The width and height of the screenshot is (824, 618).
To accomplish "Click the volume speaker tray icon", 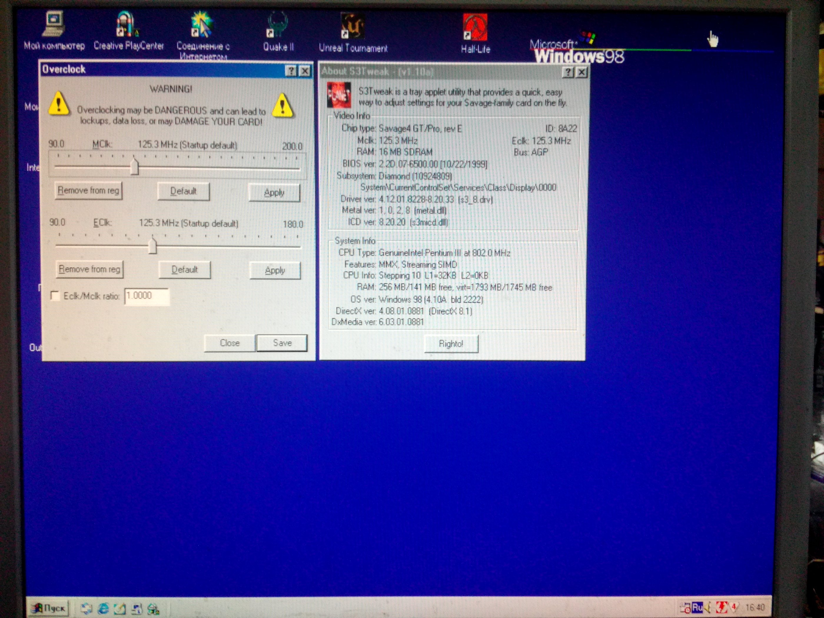I will (x=708, y=608).
